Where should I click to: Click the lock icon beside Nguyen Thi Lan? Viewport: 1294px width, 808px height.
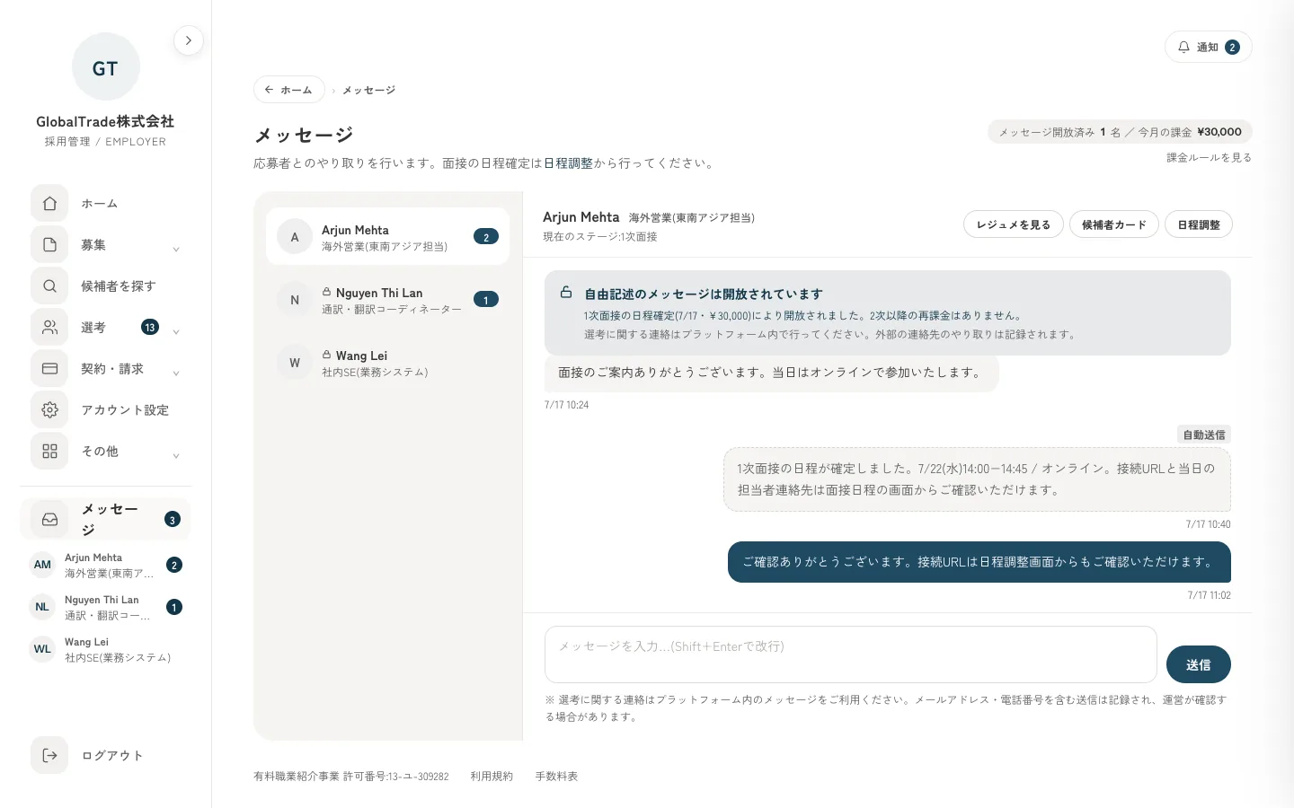(327, 292)
